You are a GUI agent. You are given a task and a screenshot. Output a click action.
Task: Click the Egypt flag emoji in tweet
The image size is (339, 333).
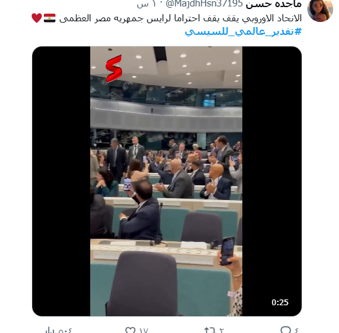pos(50,18)
